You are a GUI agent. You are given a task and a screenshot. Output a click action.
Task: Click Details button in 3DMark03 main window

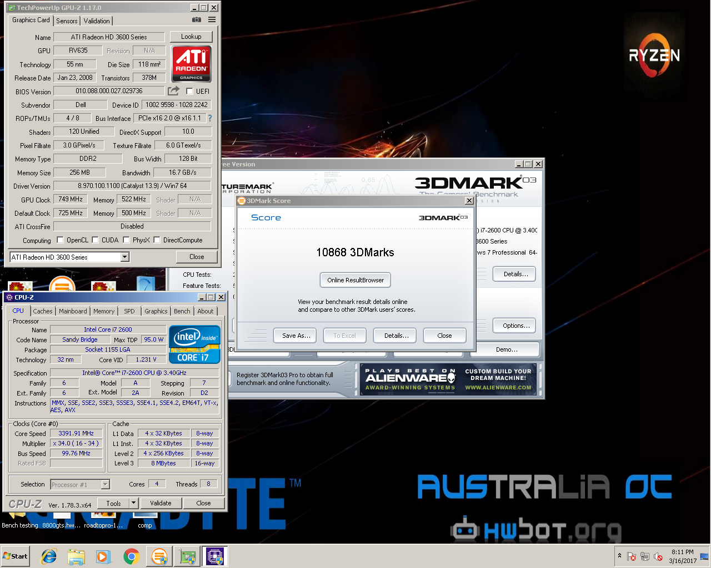pyautogui.click(x=515, y=274)
